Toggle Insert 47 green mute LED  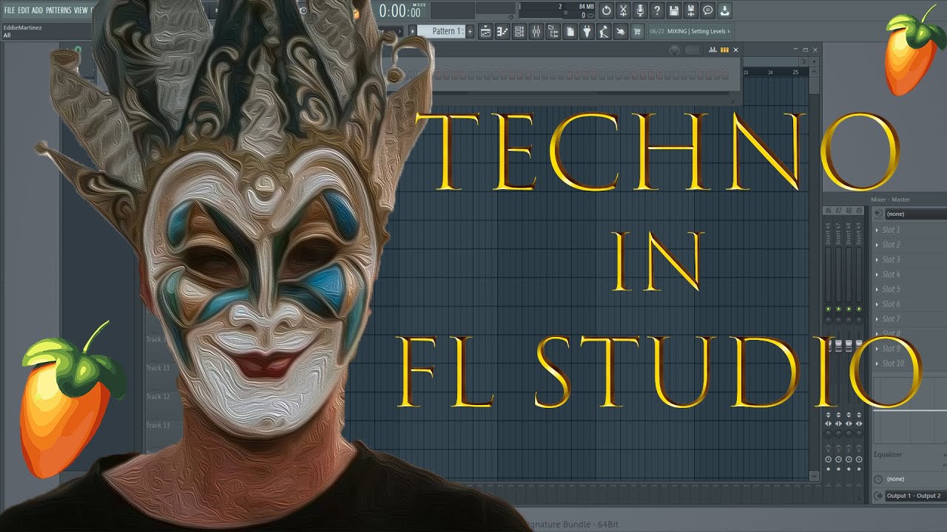tap(838, 308)
